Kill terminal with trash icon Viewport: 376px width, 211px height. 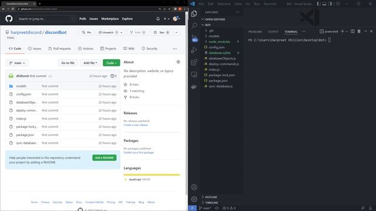(359, 31)
